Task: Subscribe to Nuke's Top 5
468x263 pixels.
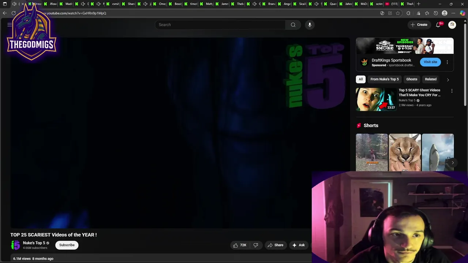Action: pos(67,245)
